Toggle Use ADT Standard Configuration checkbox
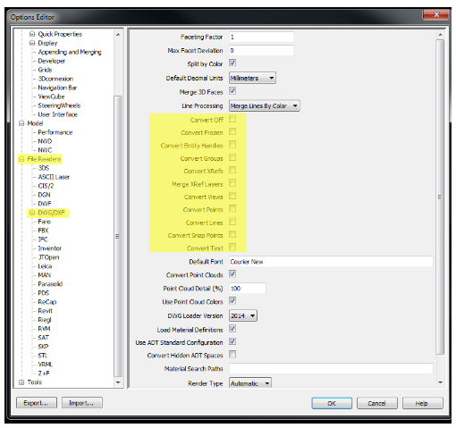Screen dimensions: 456x428 click(x=232, y=341)
